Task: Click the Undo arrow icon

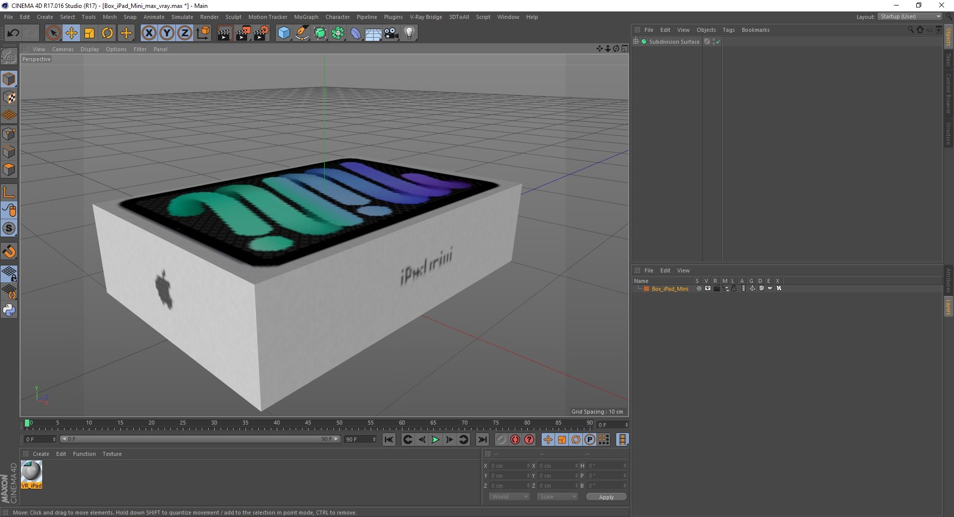Action: (x=13, y=33)
